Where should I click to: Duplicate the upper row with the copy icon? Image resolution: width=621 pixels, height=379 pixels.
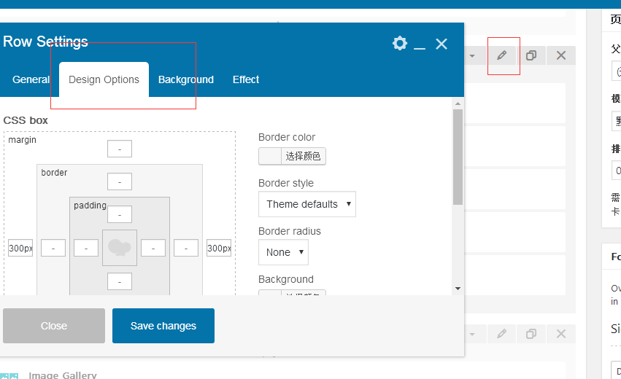pos(531,55)
